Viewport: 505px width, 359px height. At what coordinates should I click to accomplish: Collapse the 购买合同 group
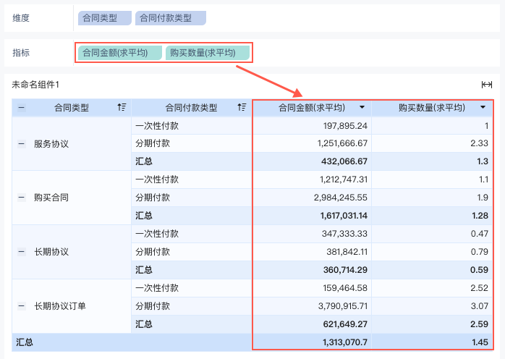(x=21, y=197)
